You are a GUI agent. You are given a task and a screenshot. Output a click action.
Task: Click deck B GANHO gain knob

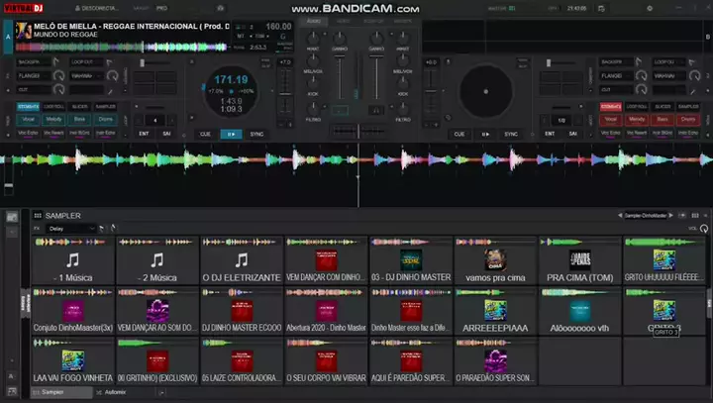376,39
